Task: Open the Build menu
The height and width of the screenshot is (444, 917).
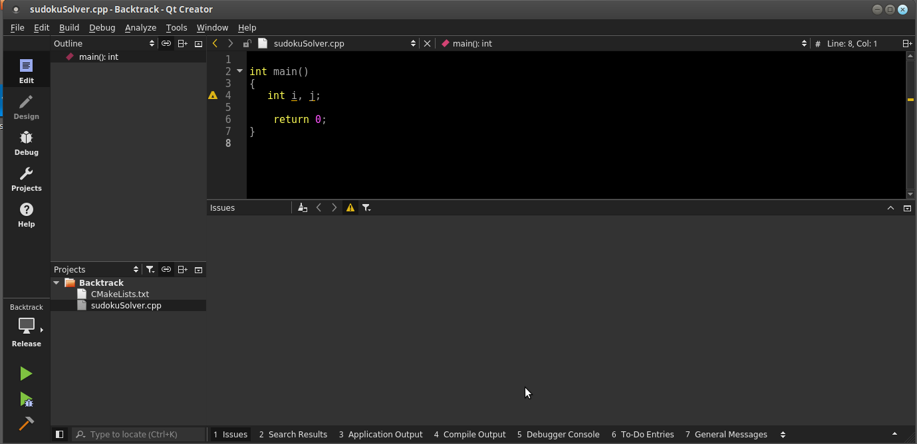Action: (x=69, y=27)
